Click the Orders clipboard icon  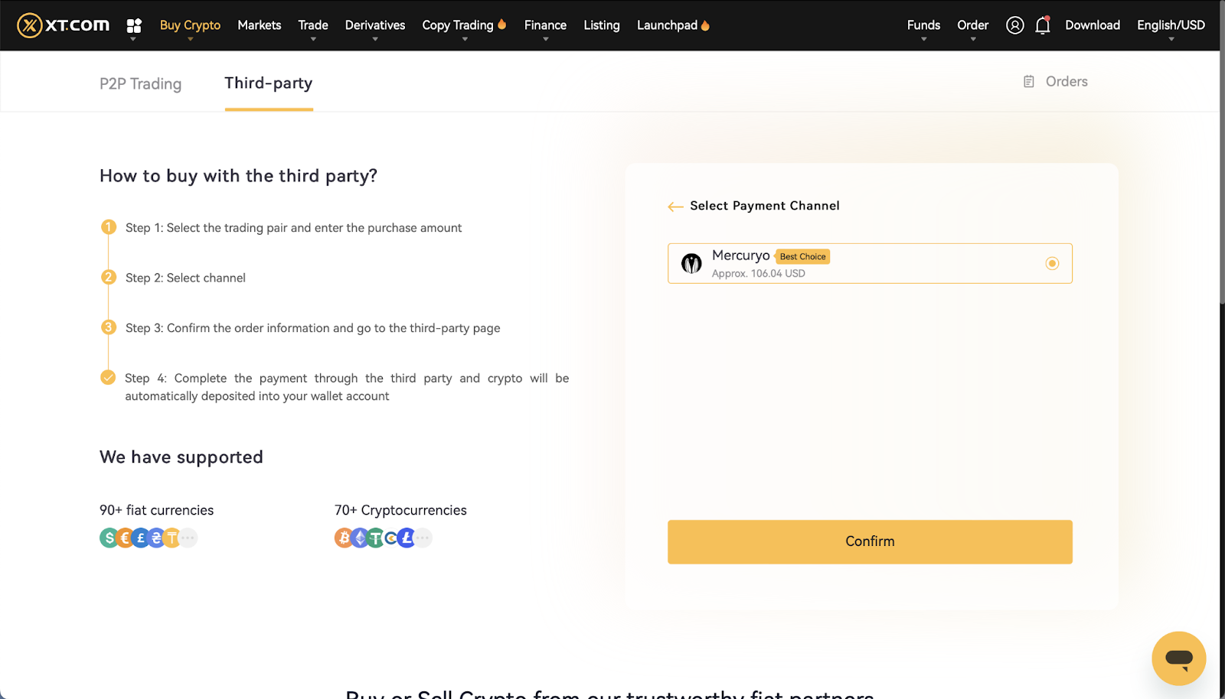pos(1029,82)
